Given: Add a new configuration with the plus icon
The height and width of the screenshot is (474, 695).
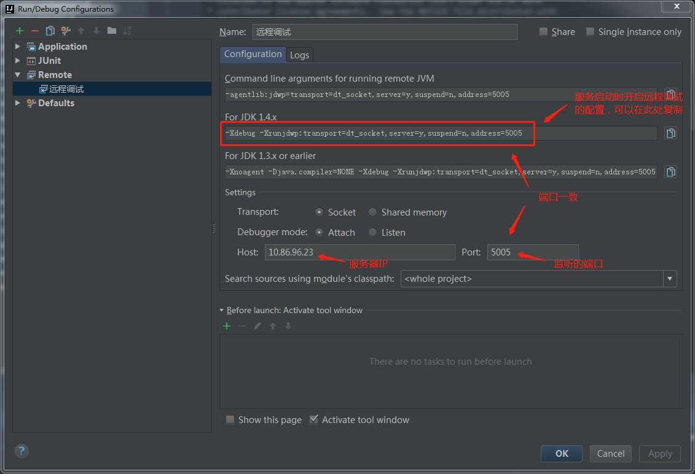Looking at the screenshot, I should 20,31.
